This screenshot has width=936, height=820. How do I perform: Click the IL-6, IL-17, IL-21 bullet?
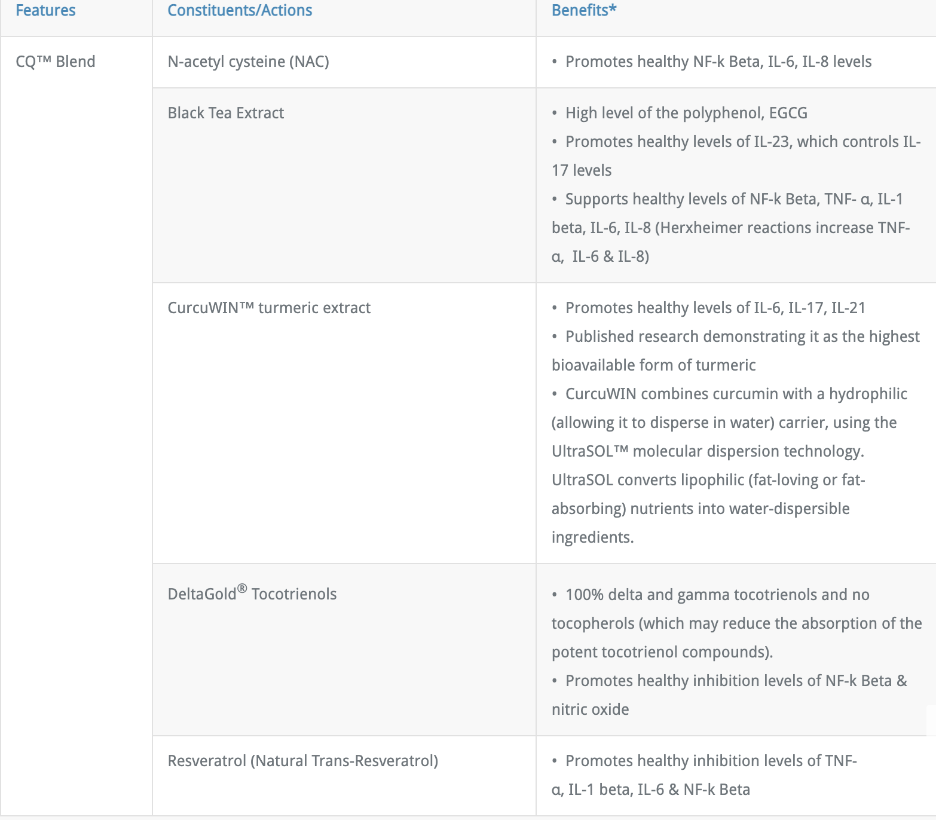click(708, 308)
